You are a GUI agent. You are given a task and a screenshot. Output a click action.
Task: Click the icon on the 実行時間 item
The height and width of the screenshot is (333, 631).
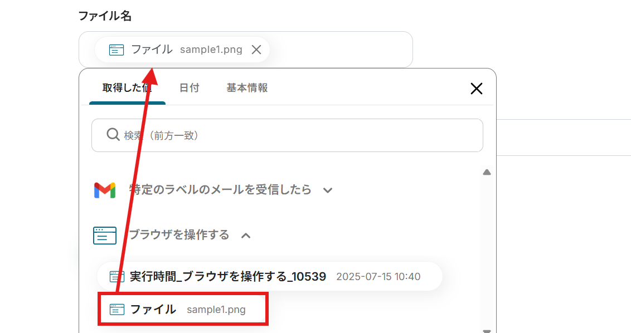pyautogui.click(x=116, y=276)
